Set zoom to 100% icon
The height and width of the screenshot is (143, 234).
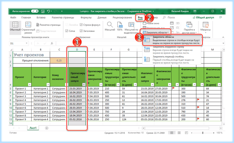coord(120,24)
